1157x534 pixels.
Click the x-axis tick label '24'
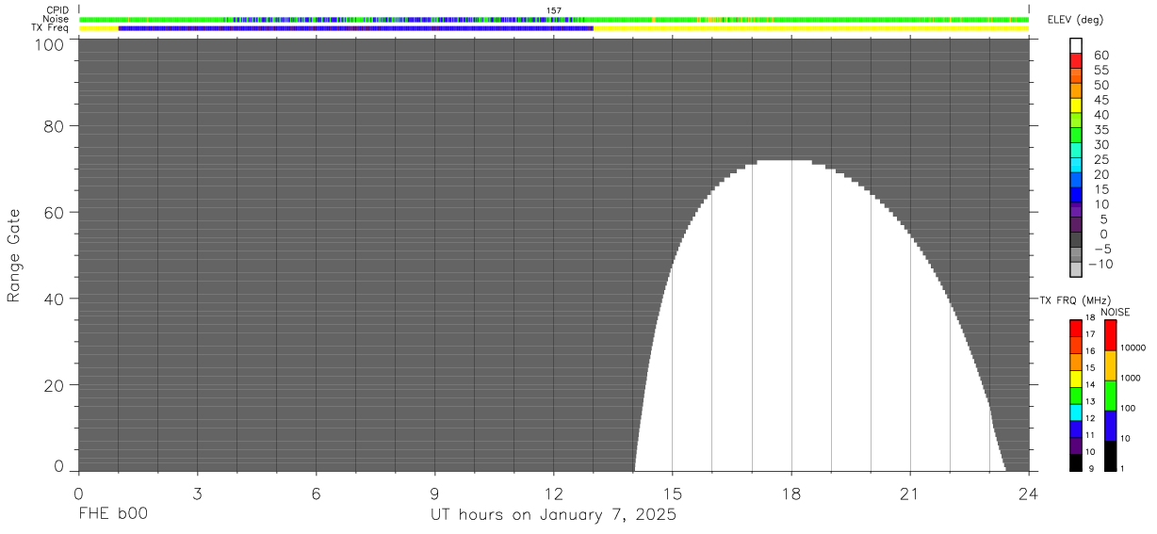point(1029,494)
